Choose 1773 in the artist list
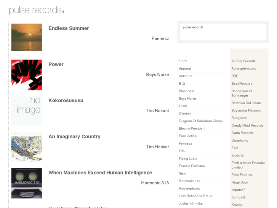The width and height of the screenshot is (277, 208). [183, 61]
